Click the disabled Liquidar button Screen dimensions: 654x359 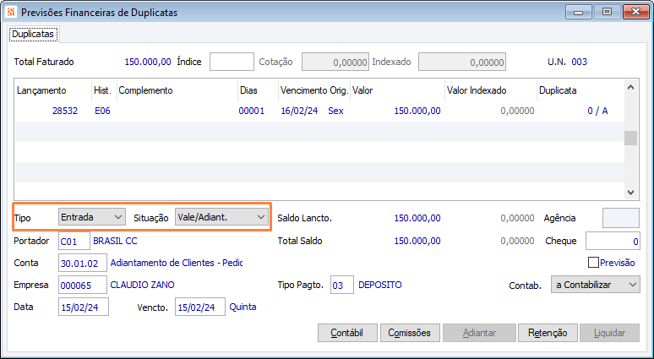[x=609, y=333]
